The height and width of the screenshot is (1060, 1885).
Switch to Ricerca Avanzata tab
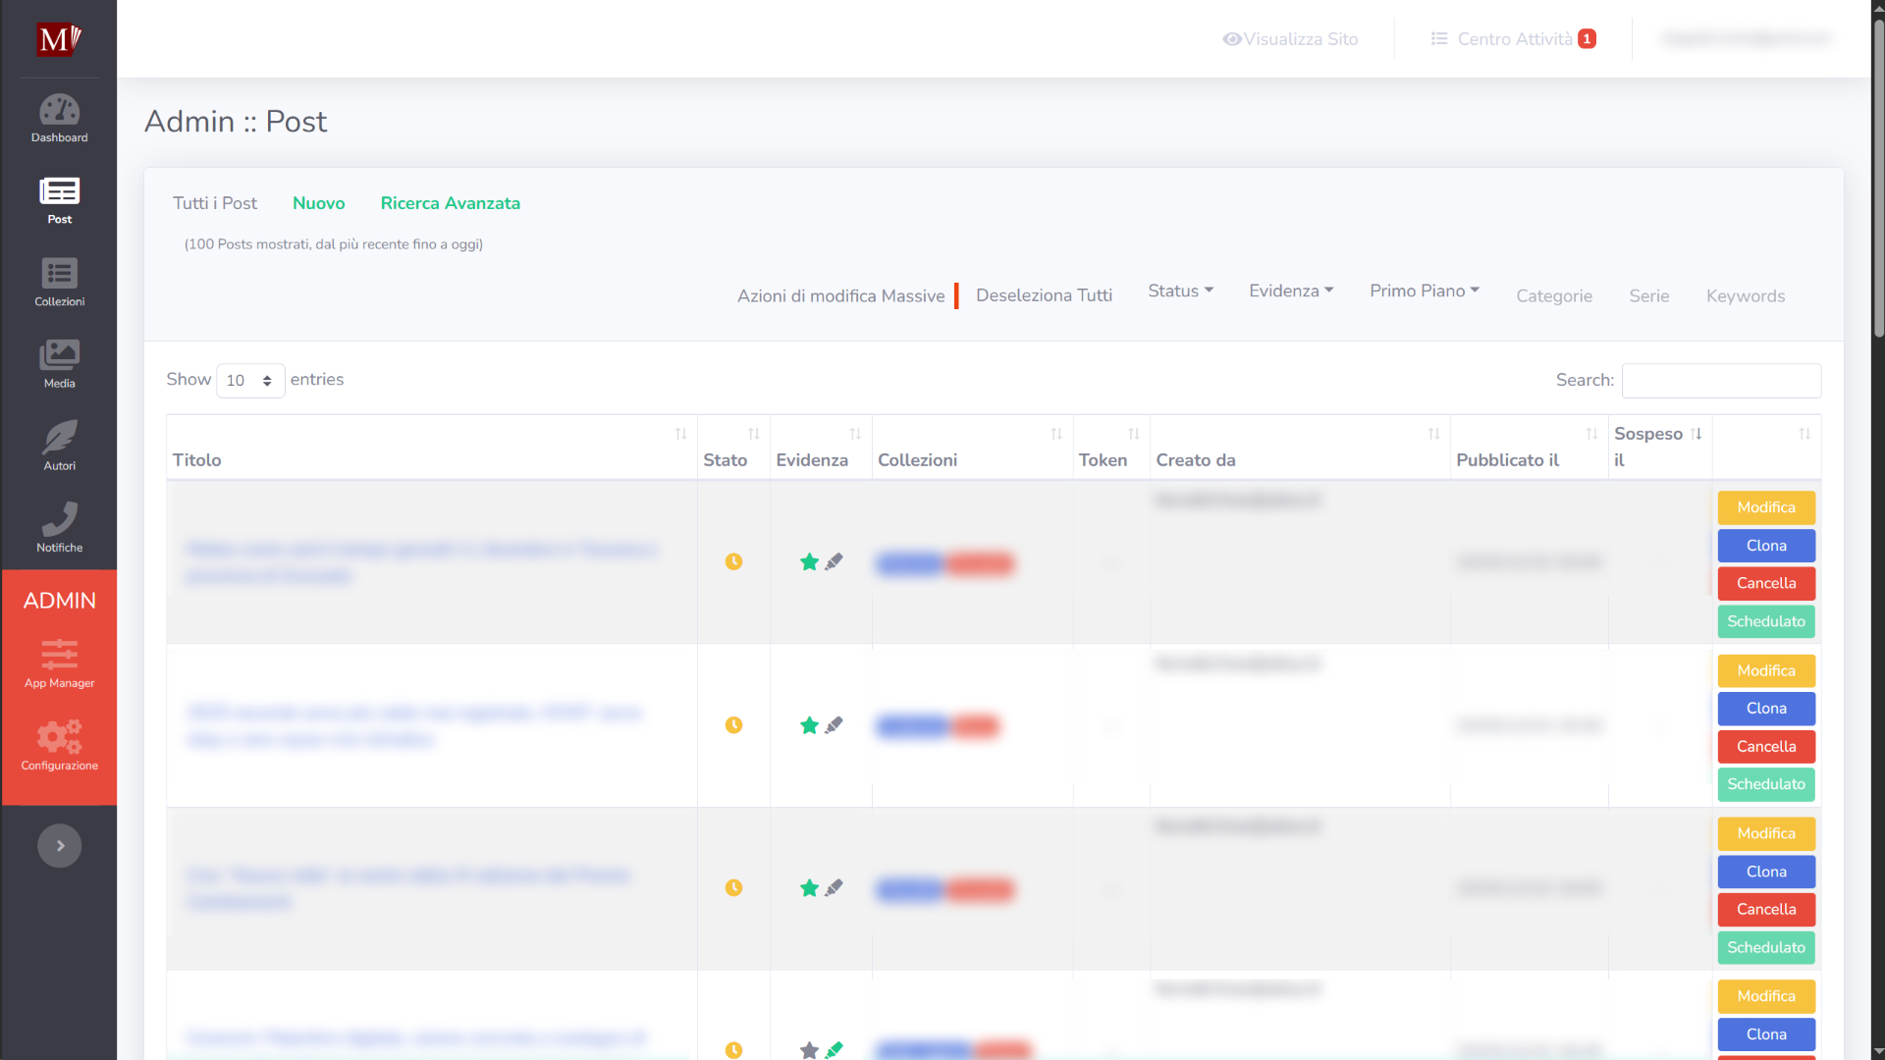tap(450, 203)
